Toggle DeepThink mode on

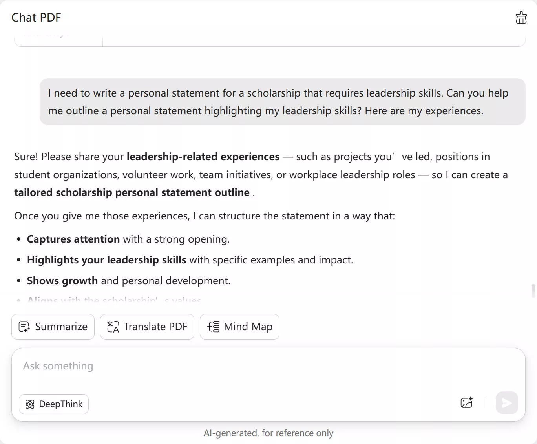(x=54, y=404)
